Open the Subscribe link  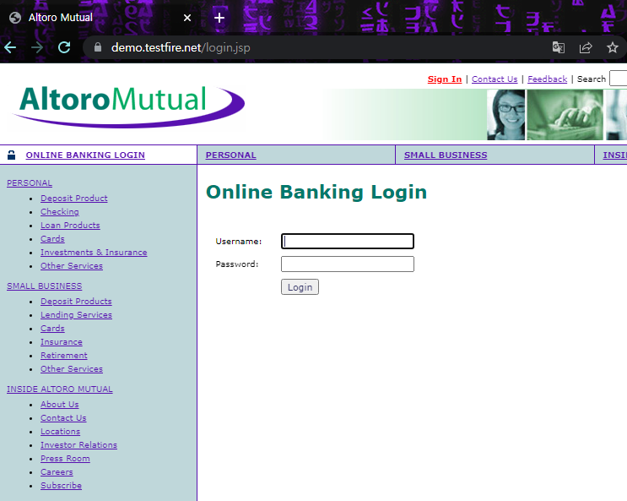[61, 486]
